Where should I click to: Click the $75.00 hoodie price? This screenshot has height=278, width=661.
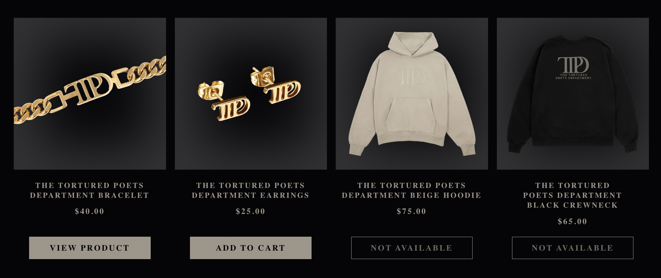pyautogui.click(x=412, y=211)
